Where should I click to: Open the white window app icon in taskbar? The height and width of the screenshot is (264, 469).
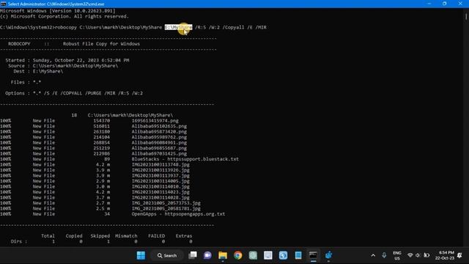pyautogui.click(x=268, y=255)
